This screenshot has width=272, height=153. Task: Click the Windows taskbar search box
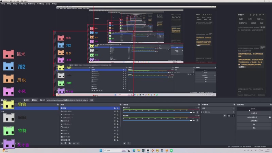115,150
